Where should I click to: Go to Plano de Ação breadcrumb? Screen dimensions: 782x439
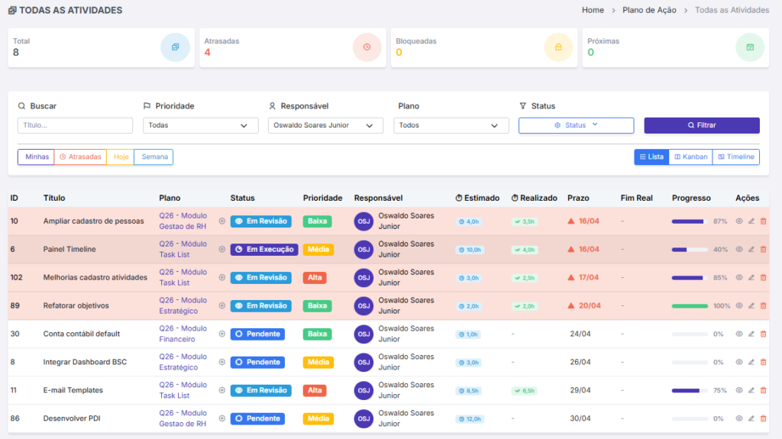(x=649, y=10)
